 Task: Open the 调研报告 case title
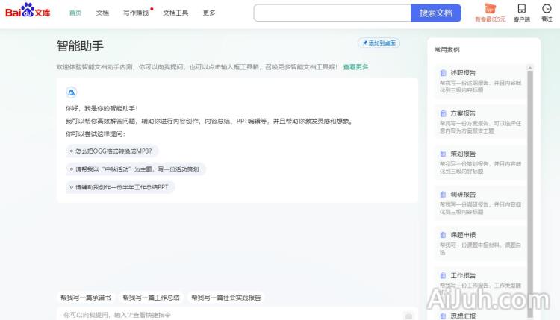tap(463, 195)
